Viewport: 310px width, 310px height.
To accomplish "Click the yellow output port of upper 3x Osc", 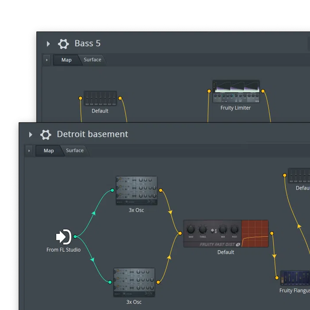I will (x=161, y=190).
